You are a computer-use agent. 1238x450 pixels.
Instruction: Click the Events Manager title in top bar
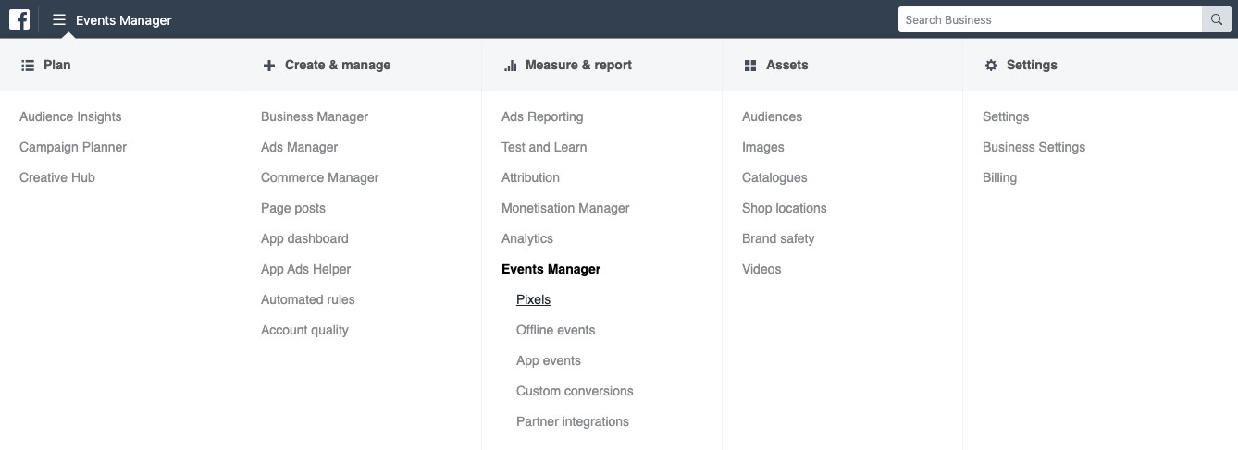[x=124, y=19]
